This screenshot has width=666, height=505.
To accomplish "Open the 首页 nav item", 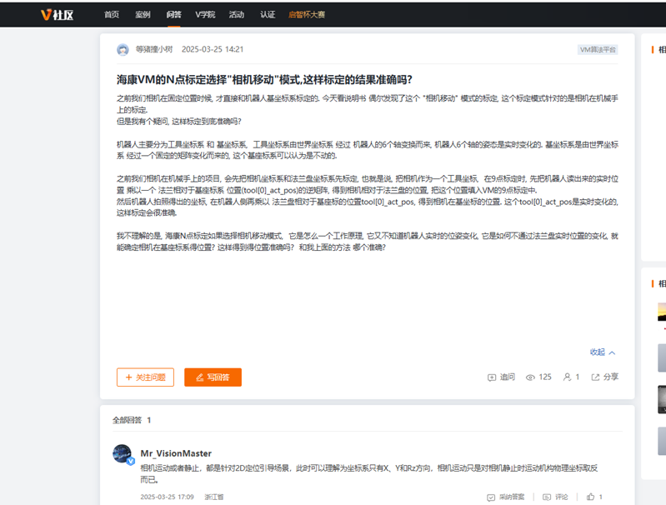I will [x=112, y=14].
